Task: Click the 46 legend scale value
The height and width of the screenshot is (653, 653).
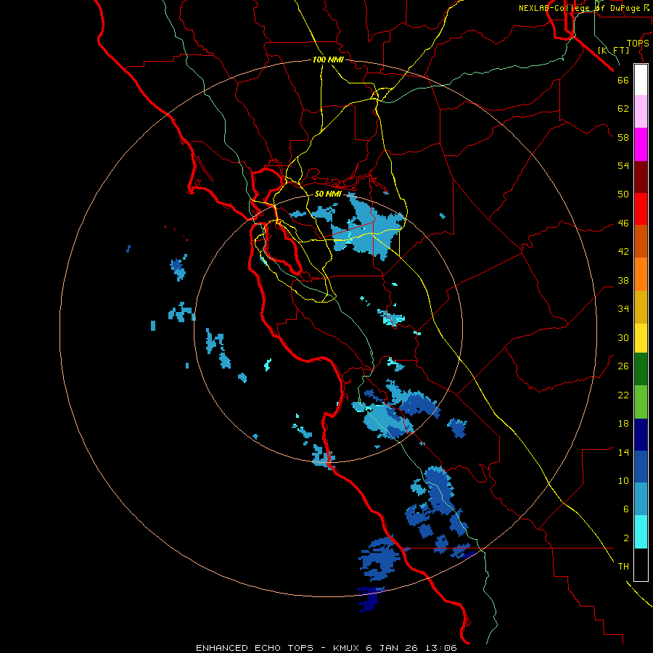Action: click(623, 223)
